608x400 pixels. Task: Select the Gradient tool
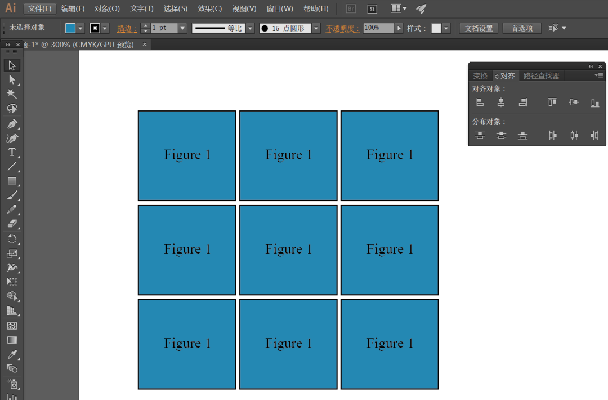12,340
